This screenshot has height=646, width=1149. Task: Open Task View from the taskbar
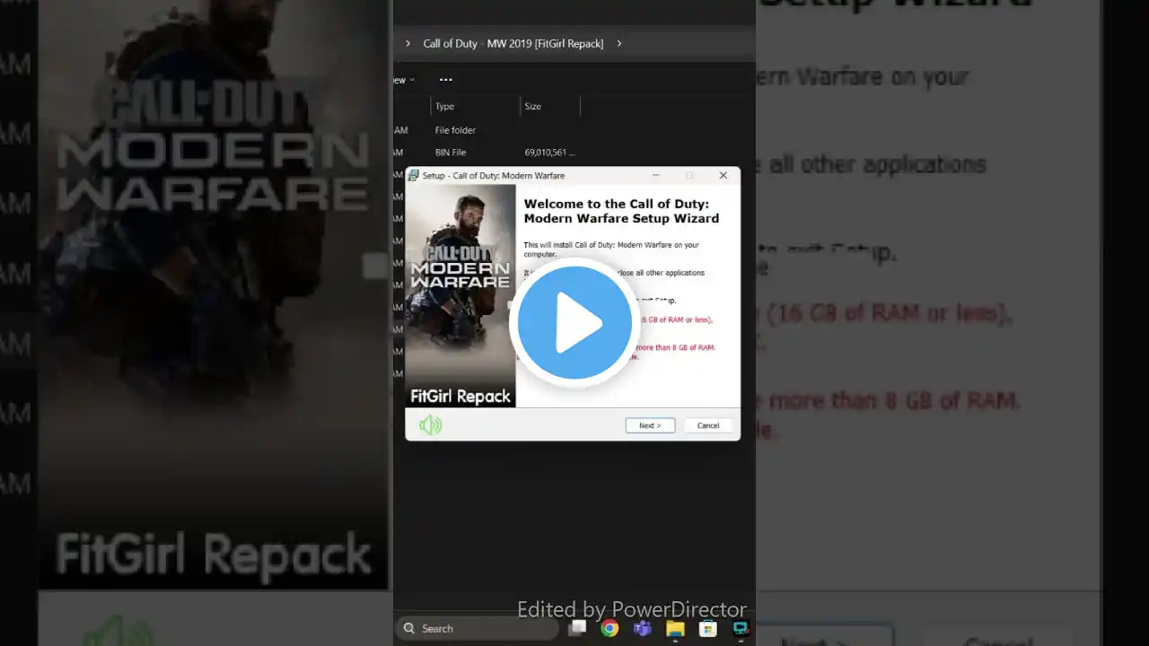[577, 629]
